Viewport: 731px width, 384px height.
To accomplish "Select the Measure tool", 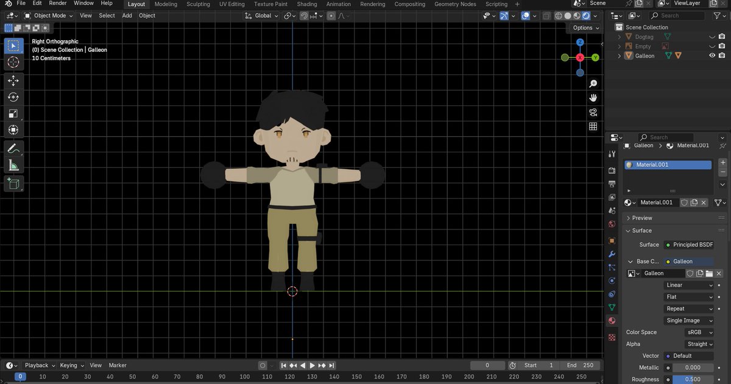I will (x=13, y=165).
